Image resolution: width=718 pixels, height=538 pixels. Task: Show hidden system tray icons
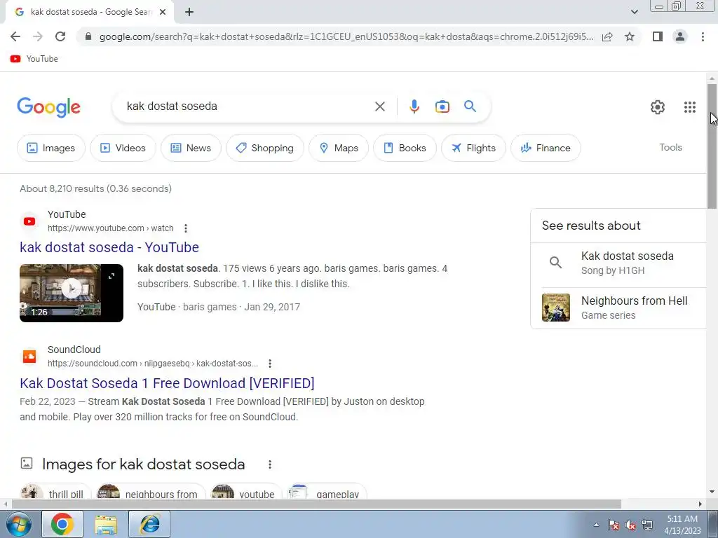coord(596,525)
